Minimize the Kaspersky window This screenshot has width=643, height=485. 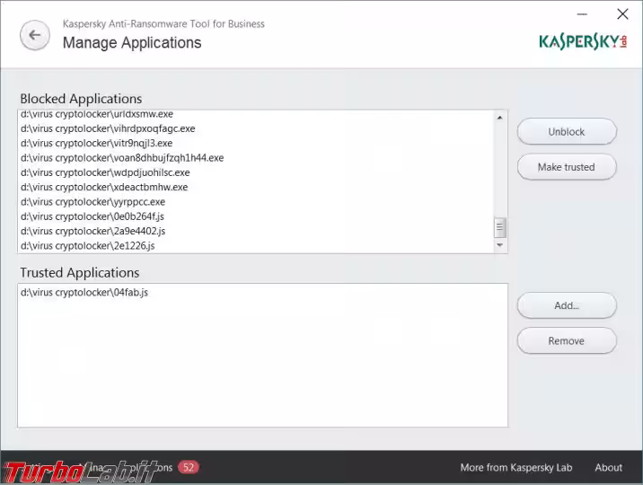pos(582,14)
